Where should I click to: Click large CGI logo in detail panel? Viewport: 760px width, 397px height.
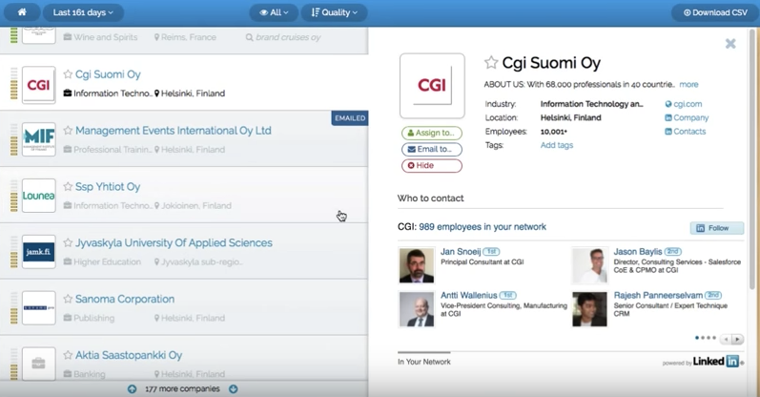click(432, 86)
